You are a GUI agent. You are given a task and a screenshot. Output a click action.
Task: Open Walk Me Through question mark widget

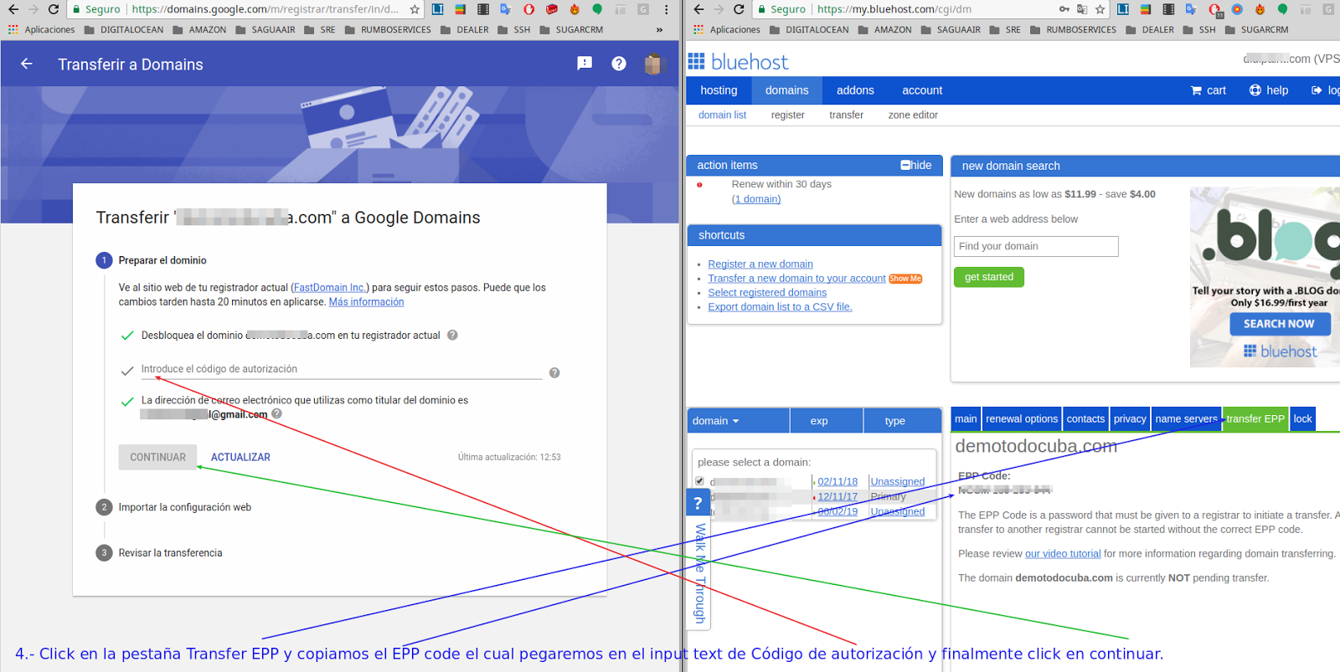click(x=698, y=503)
